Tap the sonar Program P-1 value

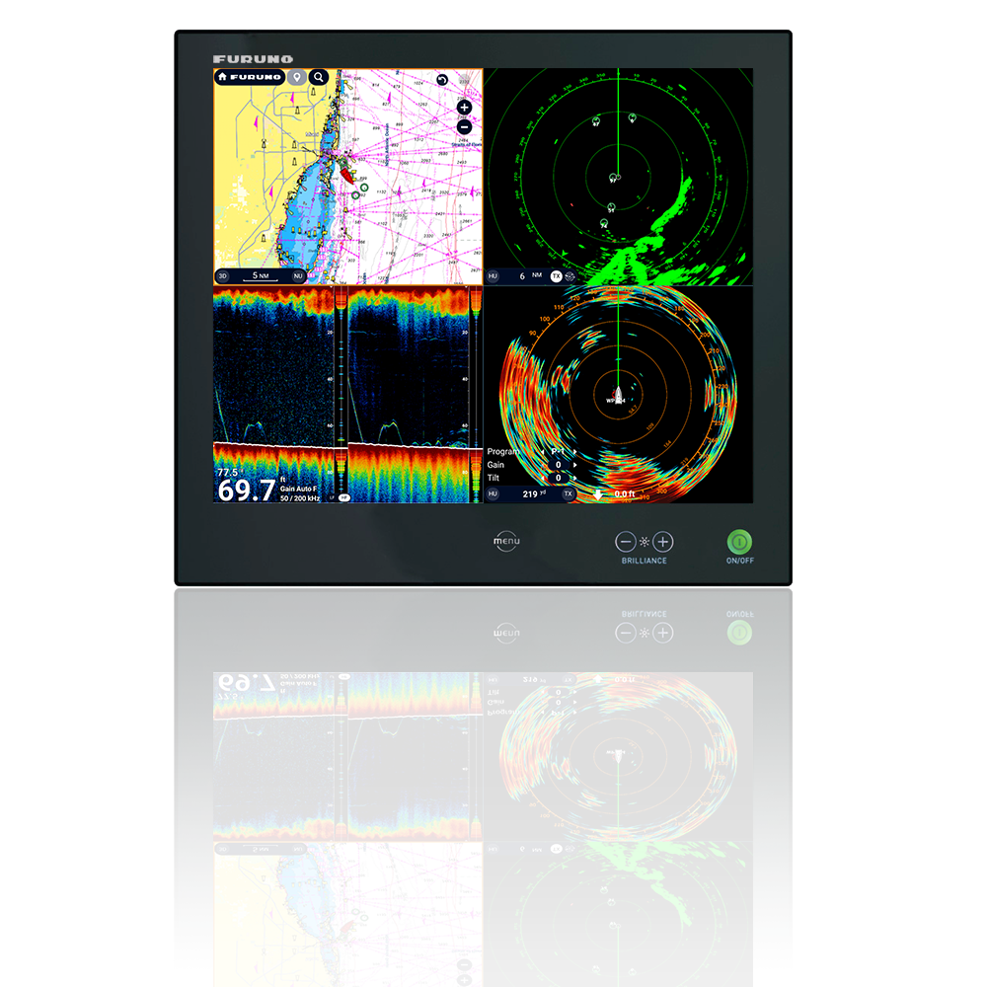(559, 452)
